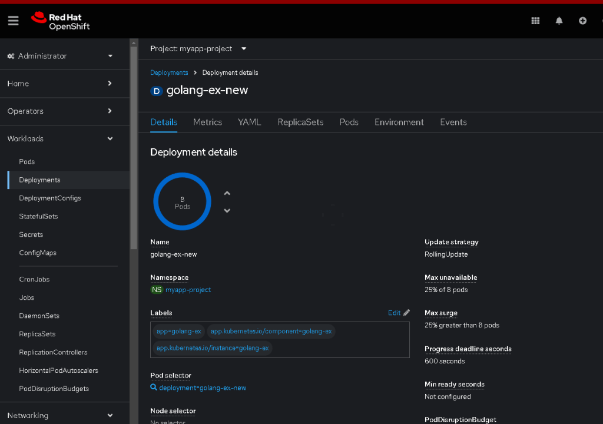Click the Red Hat OpenShift logo
This screenshot has width=603, height=424.
pyautogui.click(x=61, y=21)
